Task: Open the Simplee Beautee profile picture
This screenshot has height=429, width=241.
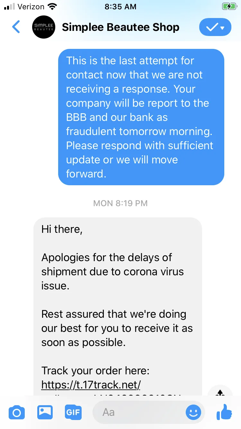Action: [x=44, y=27]
